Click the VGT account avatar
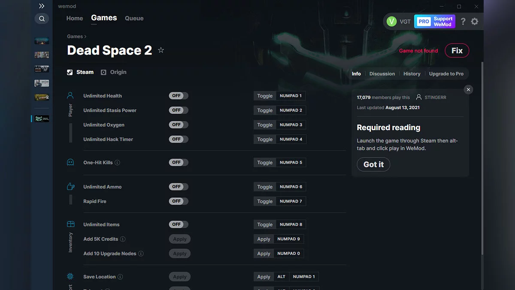The height and width of the screenshot is (290, 515). pos(392,21)
